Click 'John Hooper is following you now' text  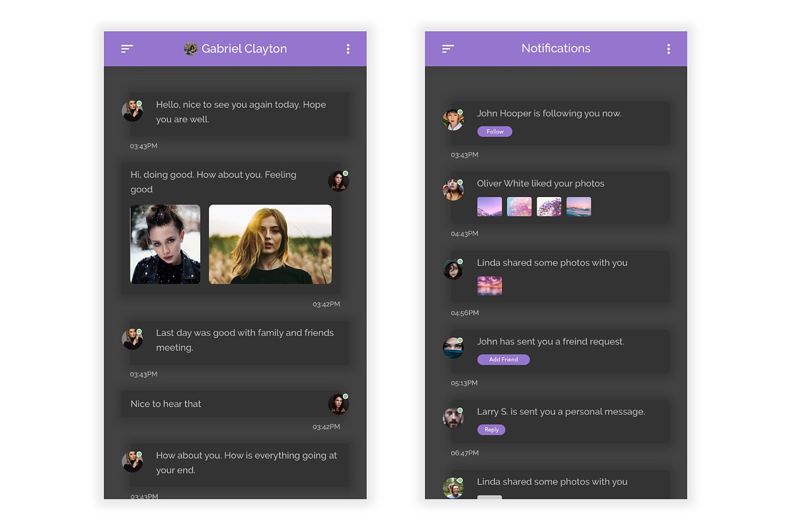(549, 113)
